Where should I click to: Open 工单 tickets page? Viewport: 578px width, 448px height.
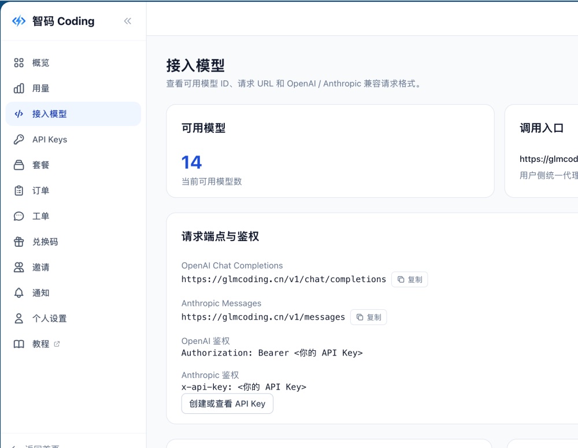pos(73,216)
